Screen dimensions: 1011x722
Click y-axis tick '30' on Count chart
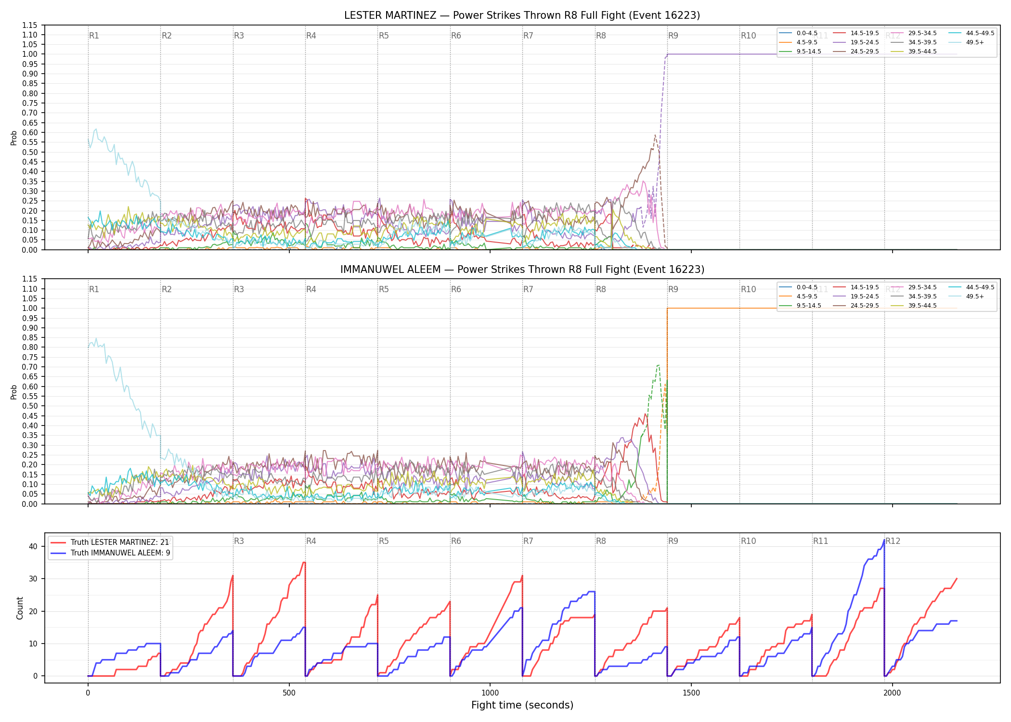pyautogui.click(x=33, y=579)
